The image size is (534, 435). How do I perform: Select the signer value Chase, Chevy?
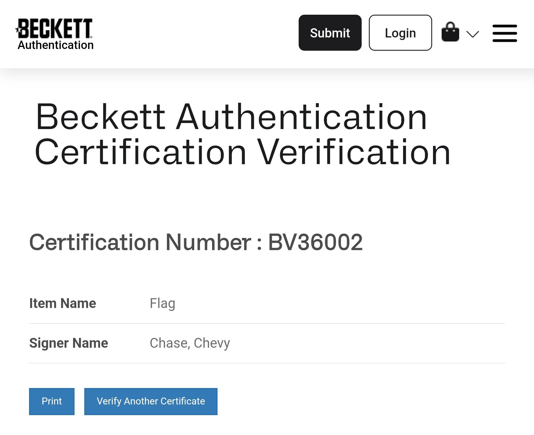click(190, 343)
